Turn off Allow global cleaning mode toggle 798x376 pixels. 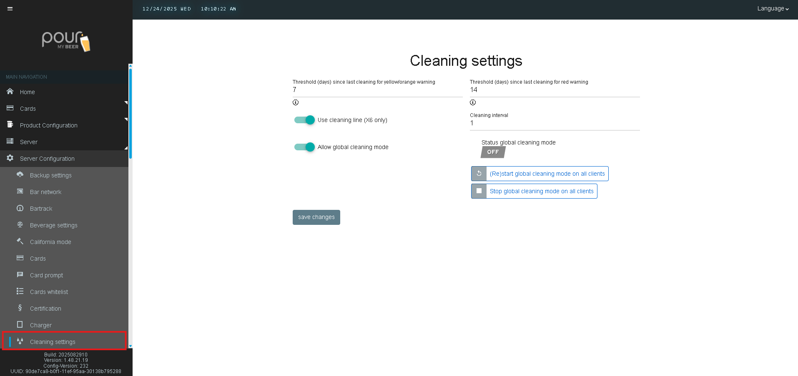click(305, 147)
